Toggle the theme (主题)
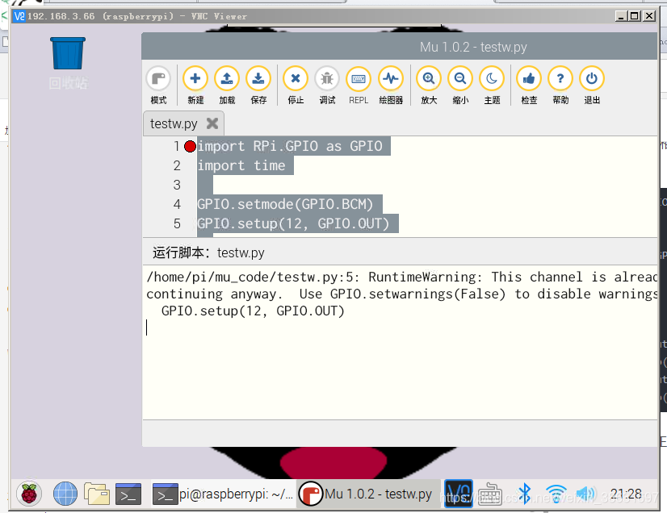667x513 pixels. [492, 85]
